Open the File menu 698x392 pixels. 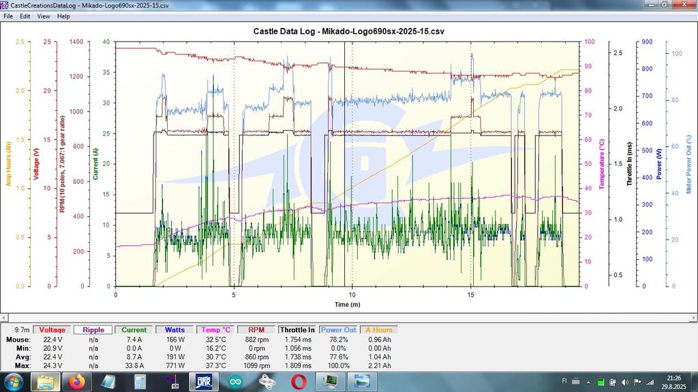pyautogui.click(x=8, y=16)
